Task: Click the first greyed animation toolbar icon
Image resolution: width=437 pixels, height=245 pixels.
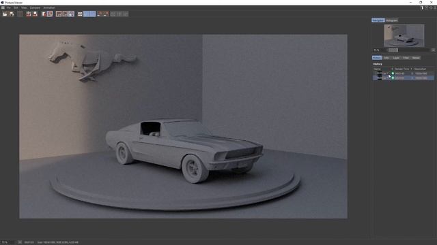Action: point(113,14)
